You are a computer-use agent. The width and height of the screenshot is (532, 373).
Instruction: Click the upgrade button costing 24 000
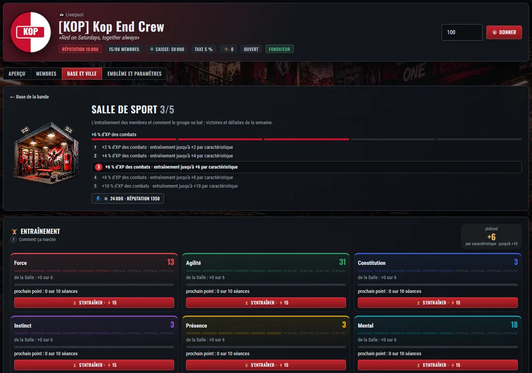click(x=128, y=199)
